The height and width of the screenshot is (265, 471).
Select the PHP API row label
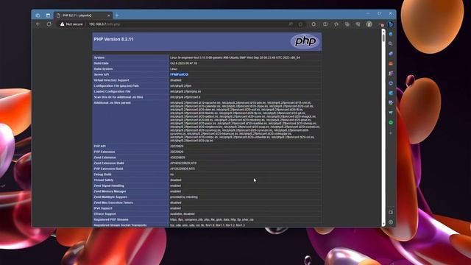coord(100,146)
